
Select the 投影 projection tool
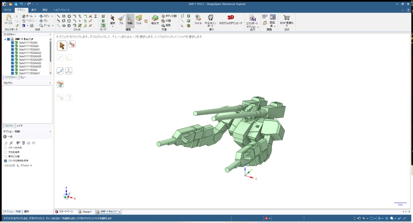point(166,25)
